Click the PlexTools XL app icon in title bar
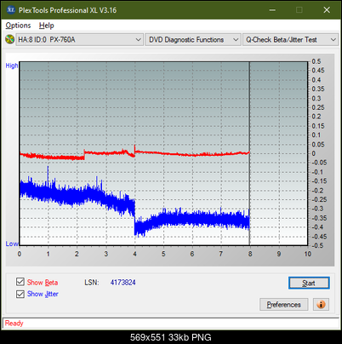 tap(10, 10)
